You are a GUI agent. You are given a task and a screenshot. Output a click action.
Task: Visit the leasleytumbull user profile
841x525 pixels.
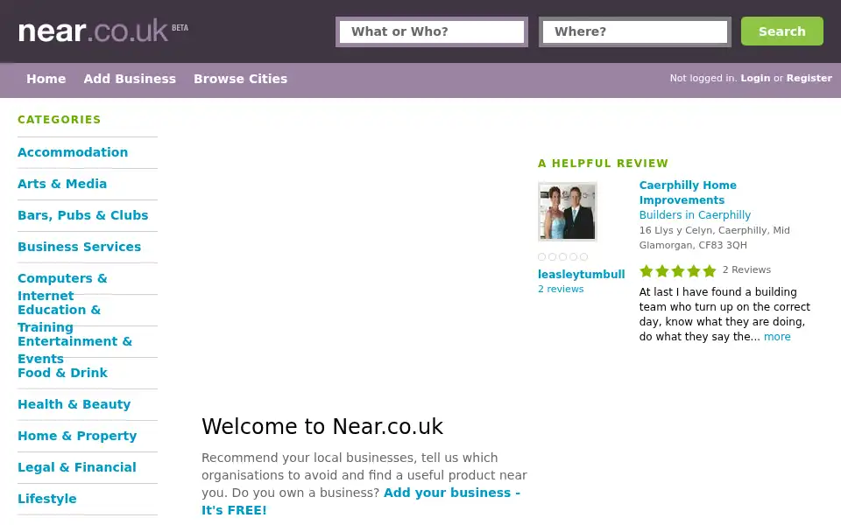click(582, 274)
